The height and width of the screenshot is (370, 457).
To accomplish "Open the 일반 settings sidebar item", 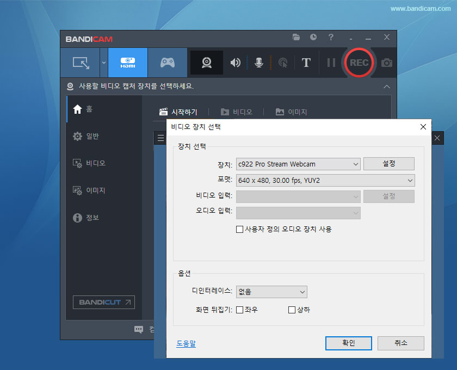I will tap(104, 136).
